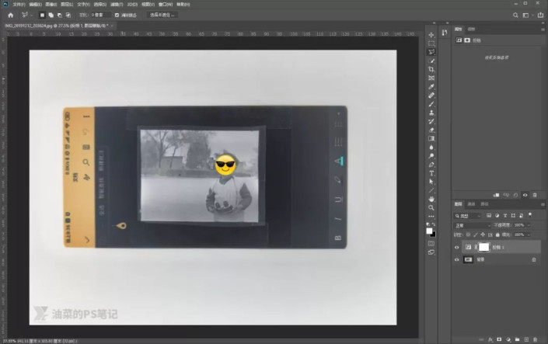This screenshot has width=548, height=344.
Task: Select the Horizontal Type tool
Action: tap(431, 173)
